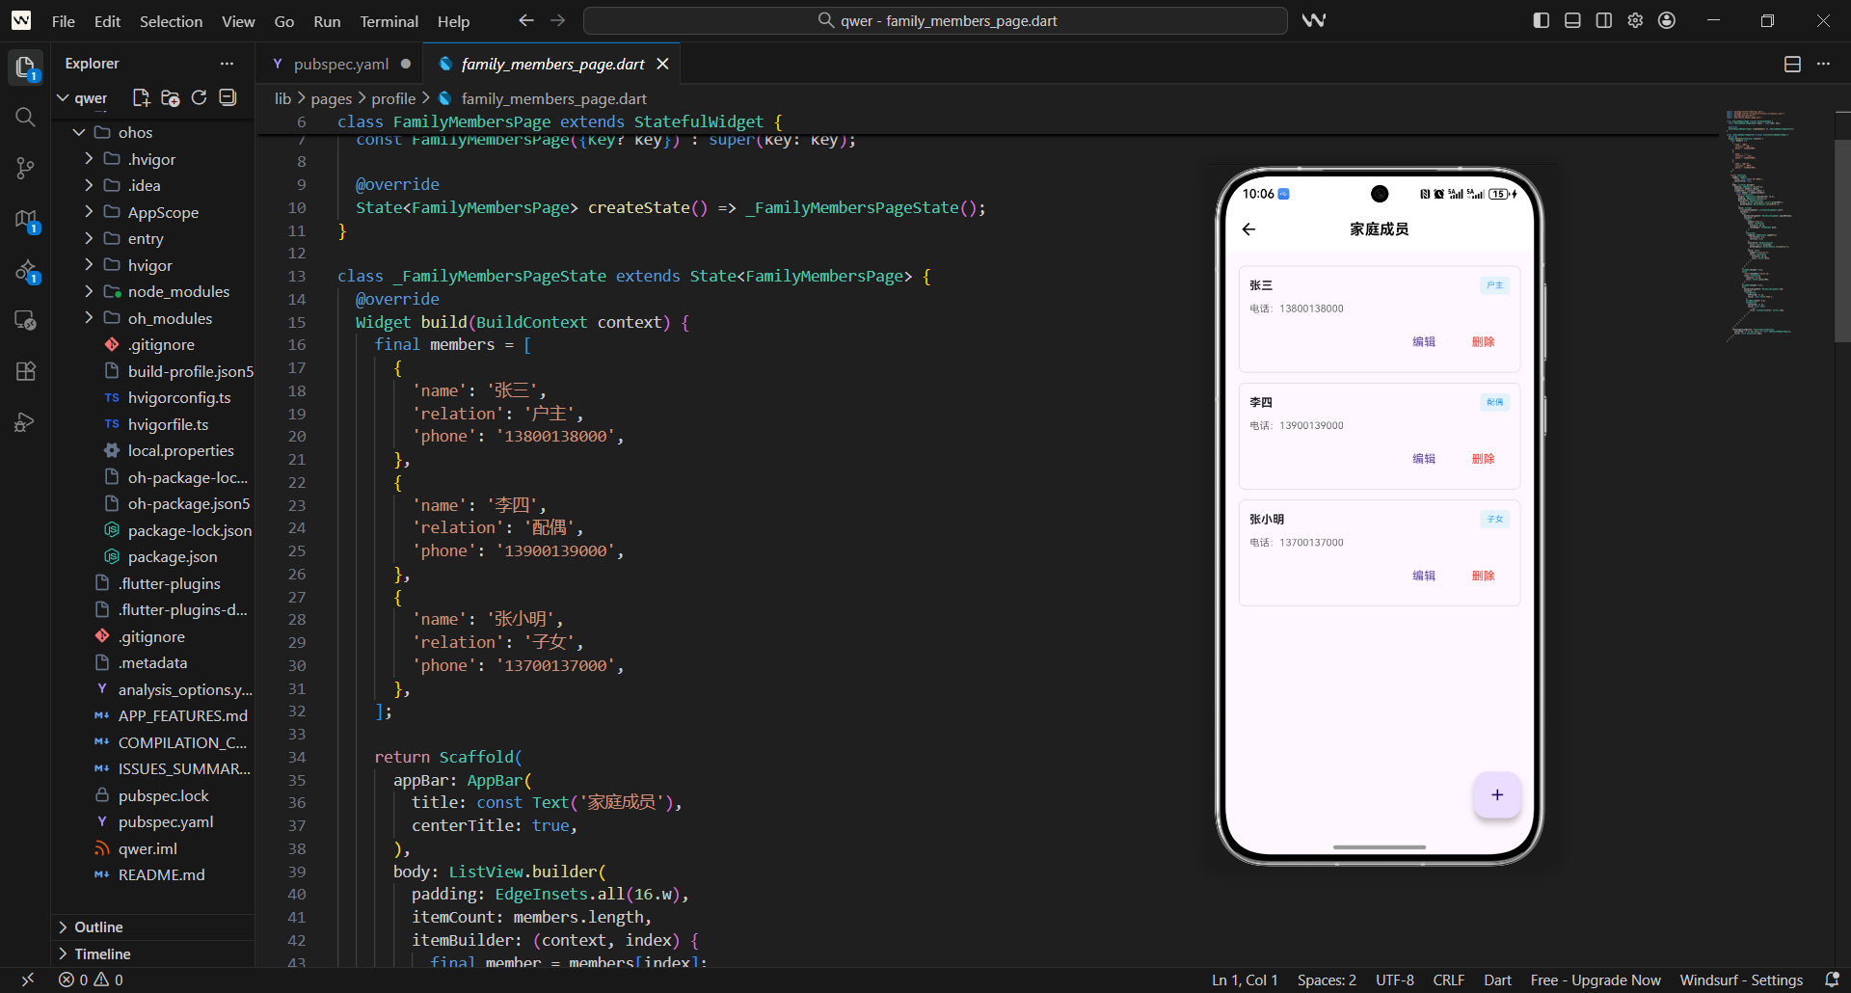The height and width of the screenshot is (993, 1851).
Task: Click the editor vertical scrollbar thumb
Action: click(1842, 241)
